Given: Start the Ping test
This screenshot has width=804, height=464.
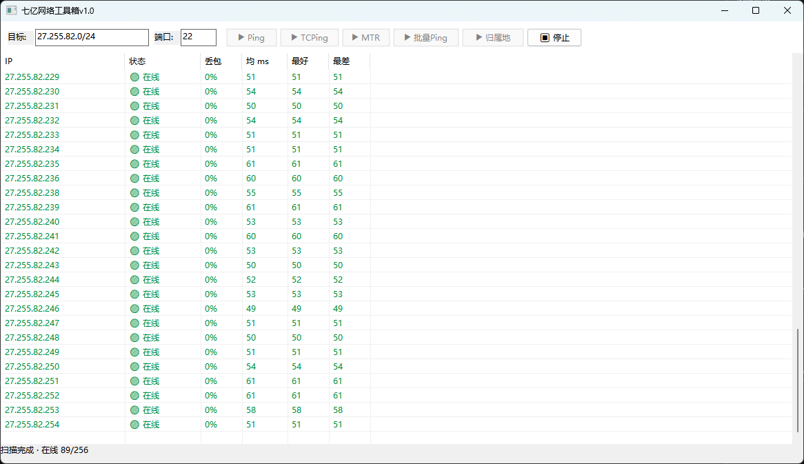Looking at the screenshot, I should [x=251, y=37].
